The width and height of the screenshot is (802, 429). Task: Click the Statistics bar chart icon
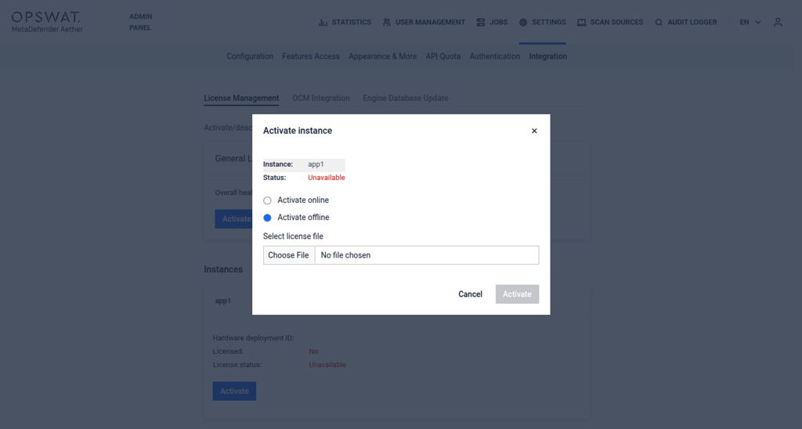pos(323,23)
